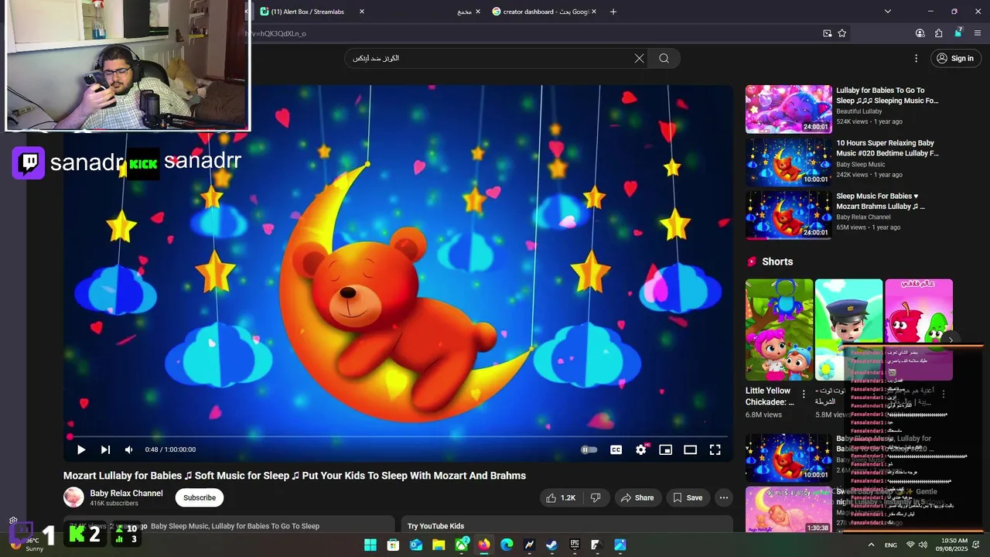Switch to miniplayer mode
Viewport: 990px width, 557px height.
pos(665,449)
